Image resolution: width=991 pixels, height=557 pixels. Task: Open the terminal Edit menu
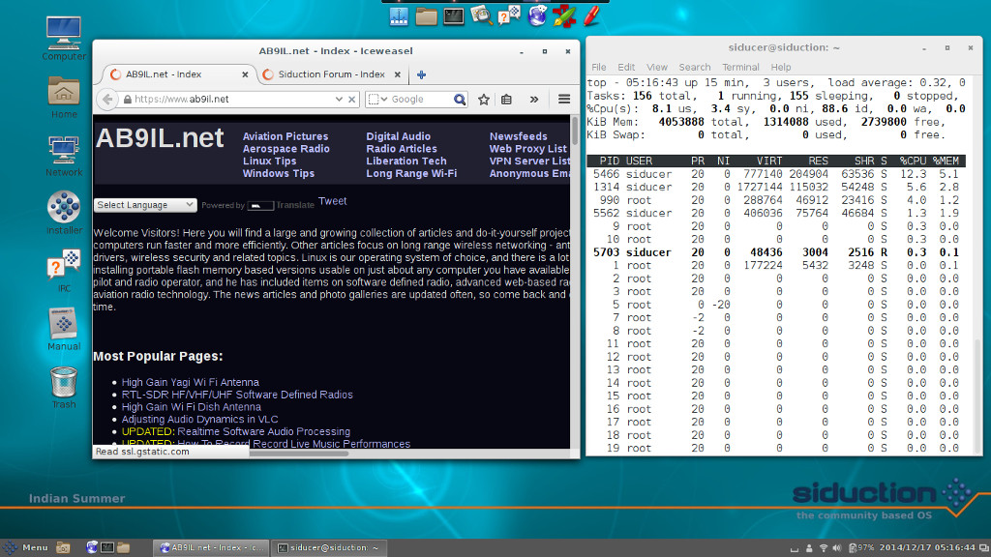click(x=626, y=67)
